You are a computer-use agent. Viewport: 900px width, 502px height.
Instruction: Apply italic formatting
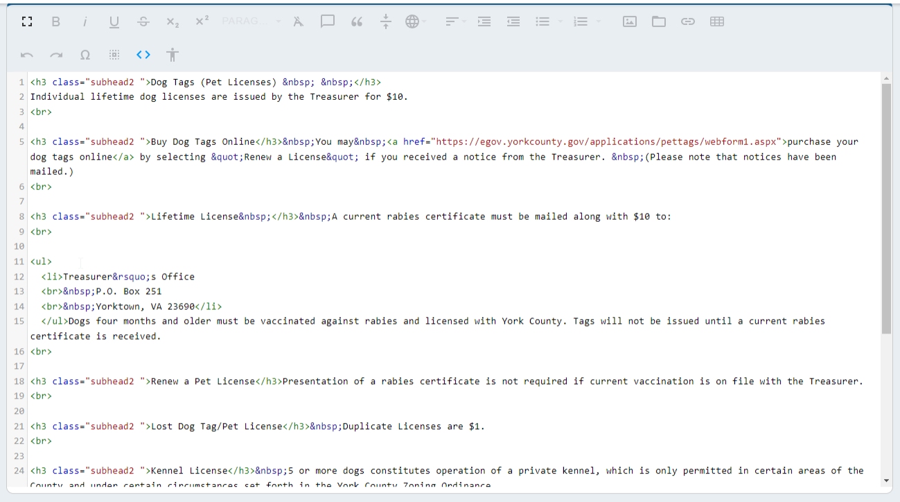[x=85, y=21]
